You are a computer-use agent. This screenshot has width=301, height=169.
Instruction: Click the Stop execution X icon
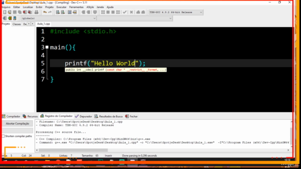(131, 12)
